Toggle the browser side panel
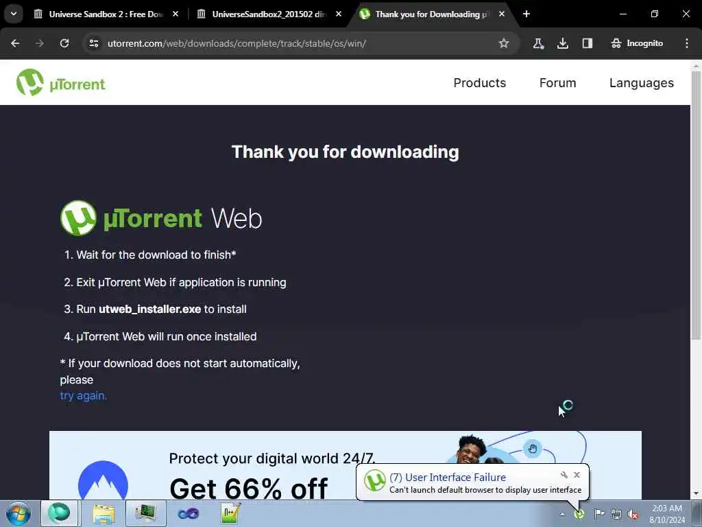This screenshot has height=527, width=702. pos(588,43)
